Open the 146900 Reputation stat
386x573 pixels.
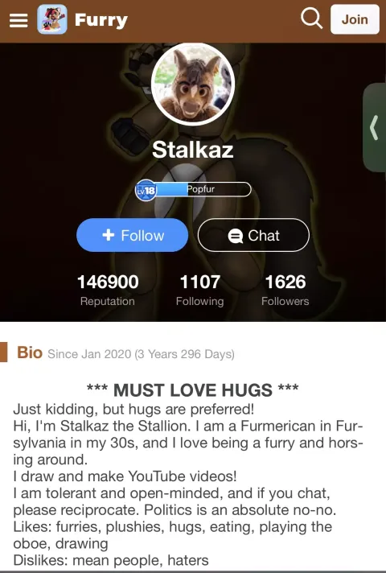108,291
